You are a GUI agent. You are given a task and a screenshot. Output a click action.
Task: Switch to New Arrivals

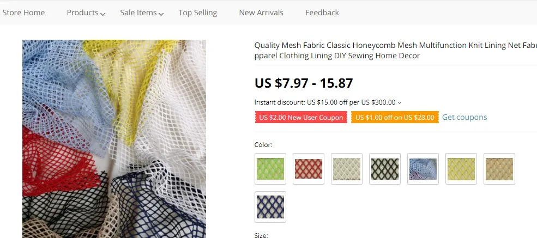coord(261,13)
